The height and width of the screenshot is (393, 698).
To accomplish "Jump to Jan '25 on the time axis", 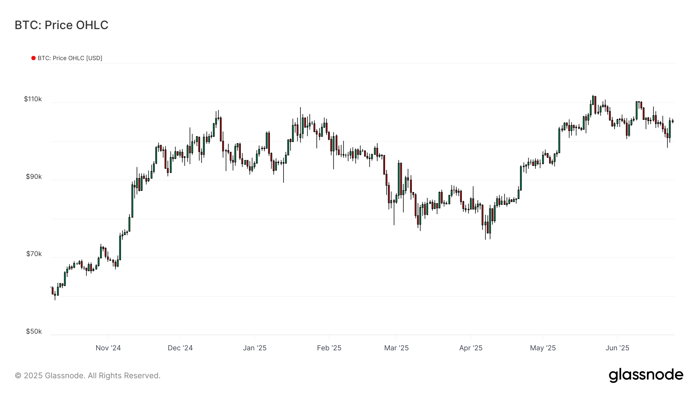I will point(255,348).
